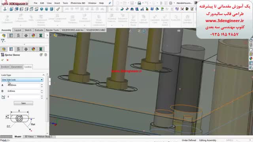Select the Evaluate ribbon tab
253x142 pixels.
coord(39,30)
